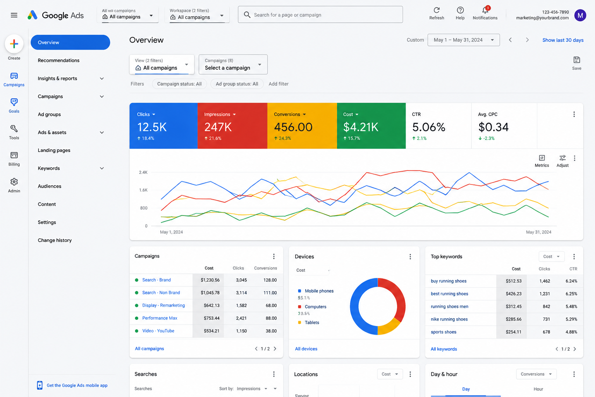The height and width of the screenshot is (397, 595).
Task: Open chart more options three dots
Action: click(x=574, y=158)
